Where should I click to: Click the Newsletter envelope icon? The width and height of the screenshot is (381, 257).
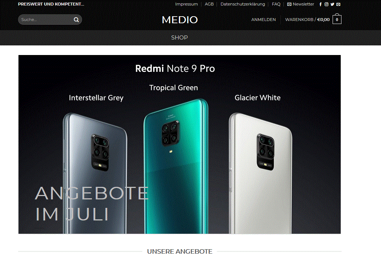289,4
